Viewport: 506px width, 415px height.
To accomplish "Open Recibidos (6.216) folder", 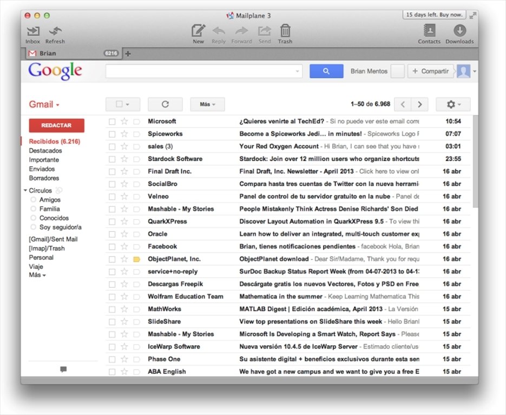I will click(x=55, y=141).
